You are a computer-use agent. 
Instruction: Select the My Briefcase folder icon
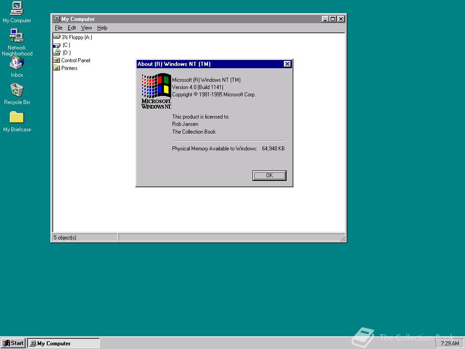(17, 117)
